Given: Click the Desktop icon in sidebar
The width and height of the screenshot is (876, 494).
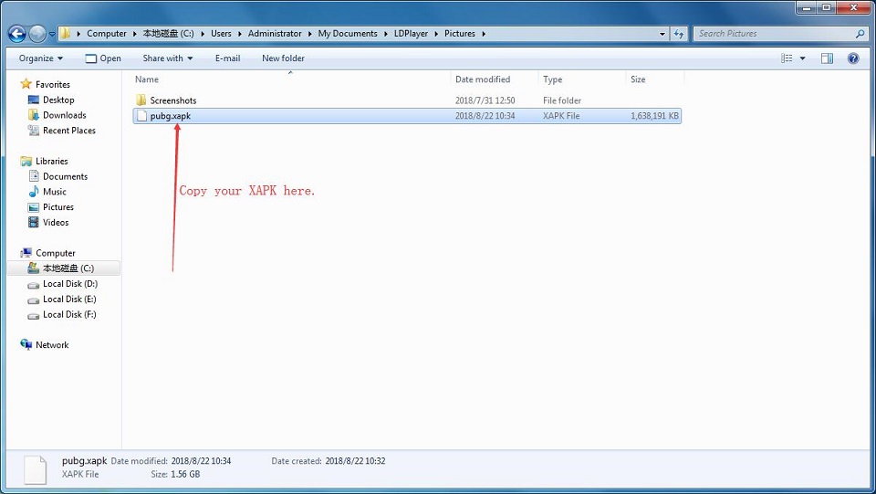Looking at the screenshot, I should pyautogui.click(x=34, y=100).
